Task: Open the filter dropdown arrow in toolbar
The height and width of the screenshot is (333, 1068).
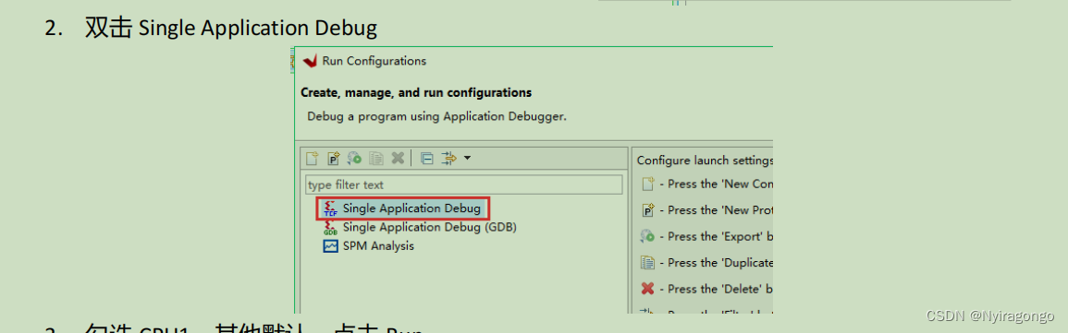Action: point(467,159)
